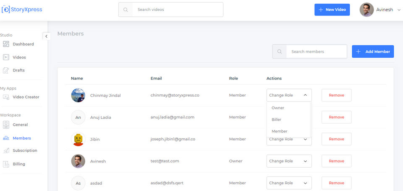Open Drafts via its pencil icon
This screenshot has height=191, width=403.
click(6, 70)
